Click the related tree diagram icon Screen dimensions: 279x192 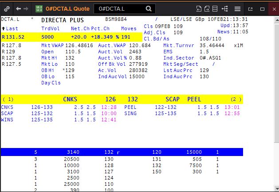coord(225,8)
